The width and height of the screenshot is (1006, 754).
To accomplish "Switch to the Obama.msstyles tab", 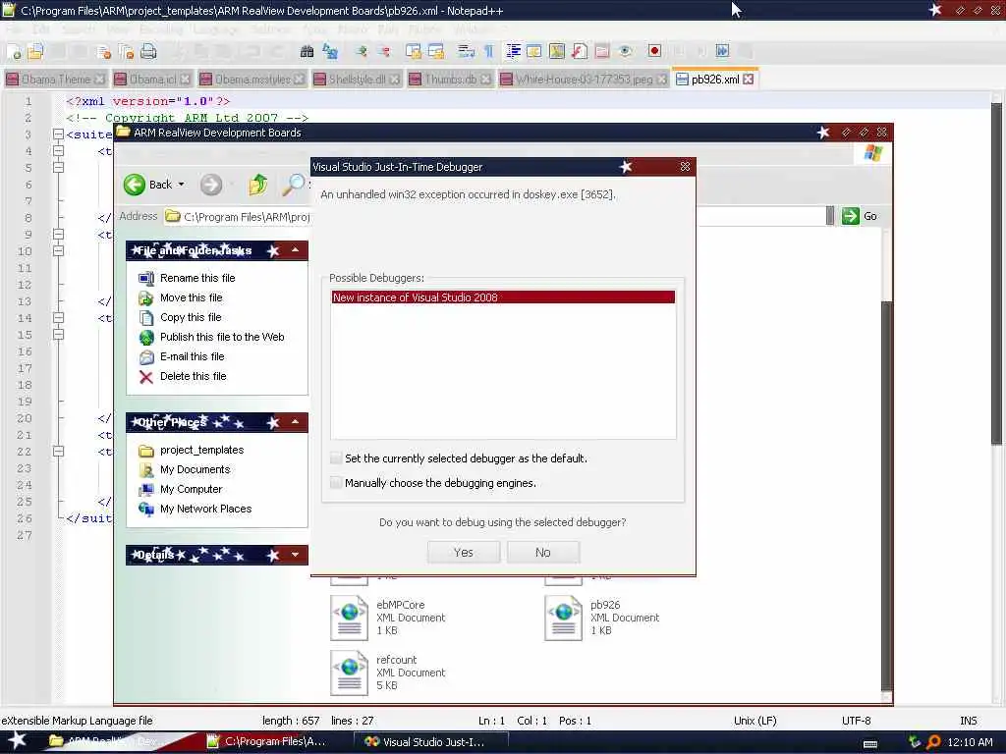I will pyautogui.click(x=252, y=80).
